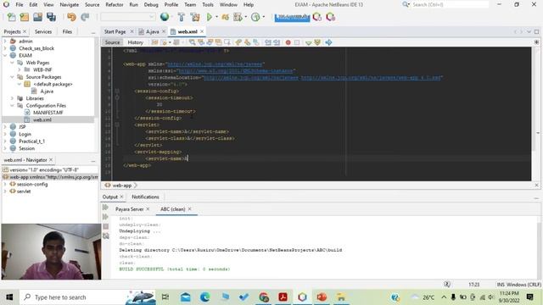The image size is (543, 305).
Task: Switch to Payara Server output tab
Action: coord(129,209)
